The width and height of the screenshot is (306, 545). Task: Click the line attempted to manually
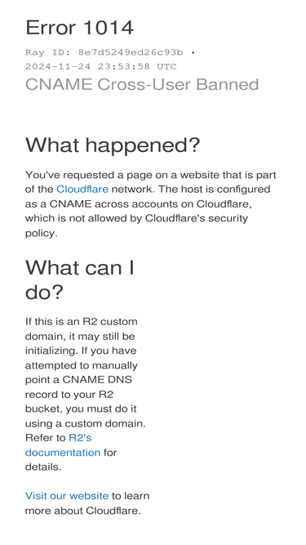(81, 365)
